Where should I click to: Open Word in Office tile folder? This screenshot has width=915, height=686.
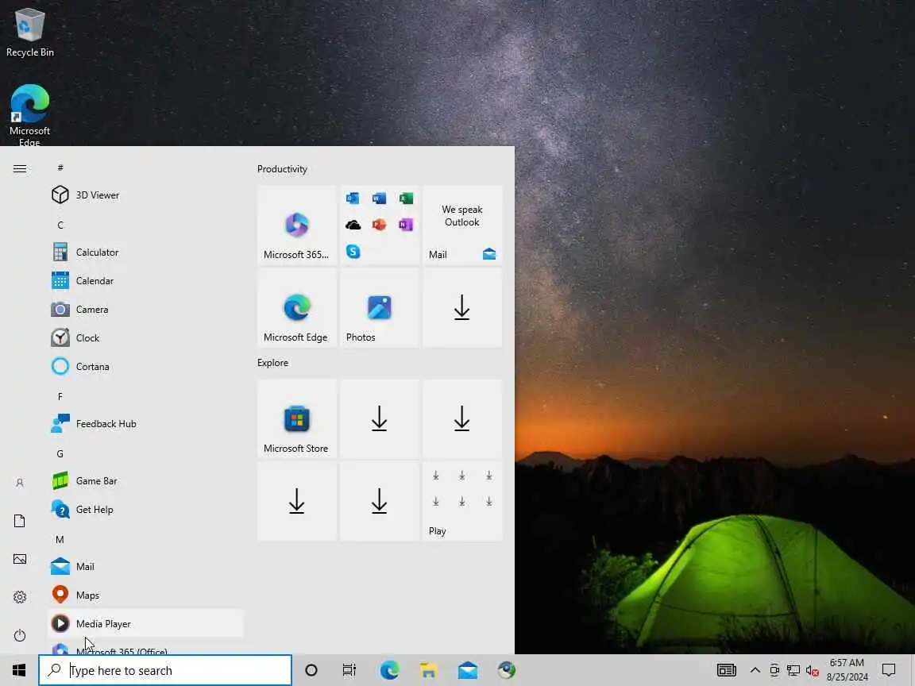click(x=380, y=198)
